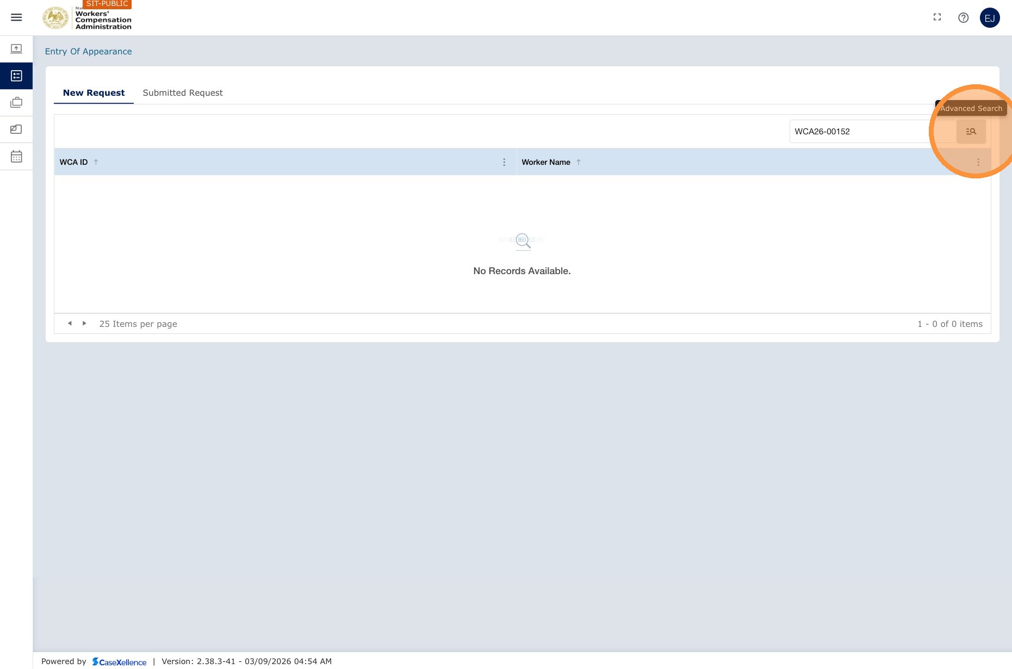Click the Advanced Search icon button
Image resolution: width=1012 pixels, height=669 pixels.
coord(971,131)
